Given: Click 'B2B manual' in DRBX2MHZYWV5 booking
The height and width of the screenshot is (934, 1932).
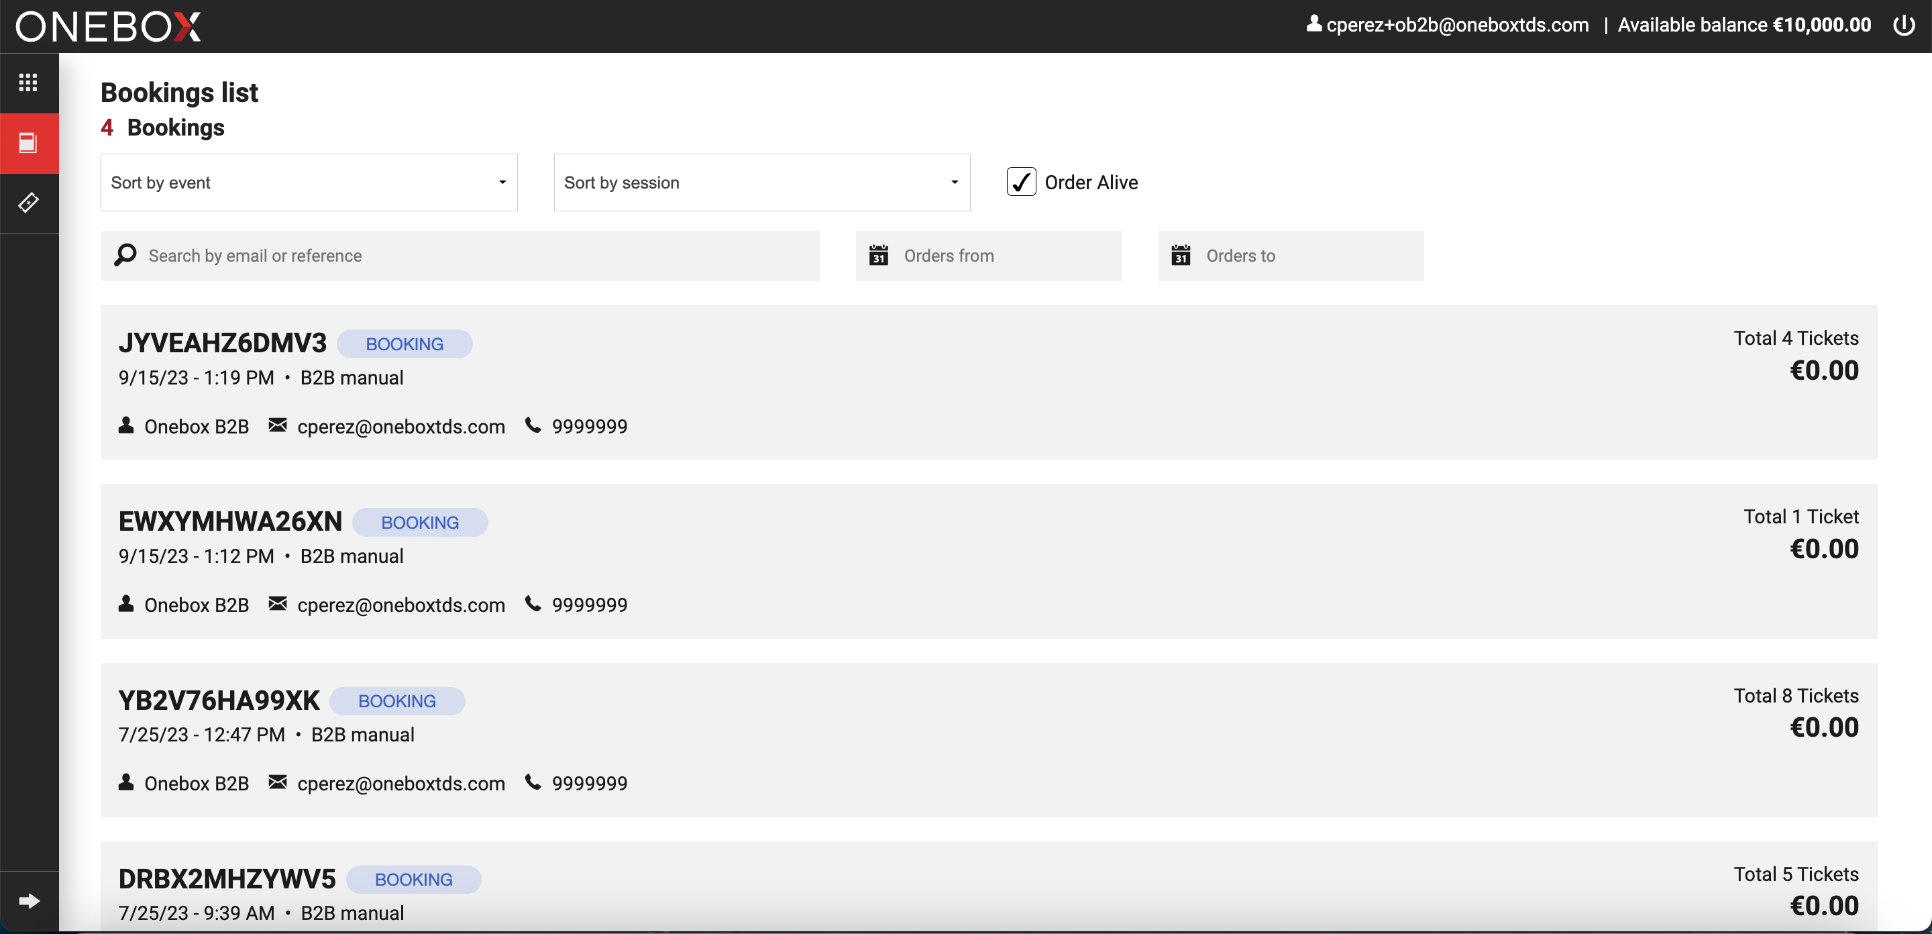Looking at the screenshot, I should (352, 913).
